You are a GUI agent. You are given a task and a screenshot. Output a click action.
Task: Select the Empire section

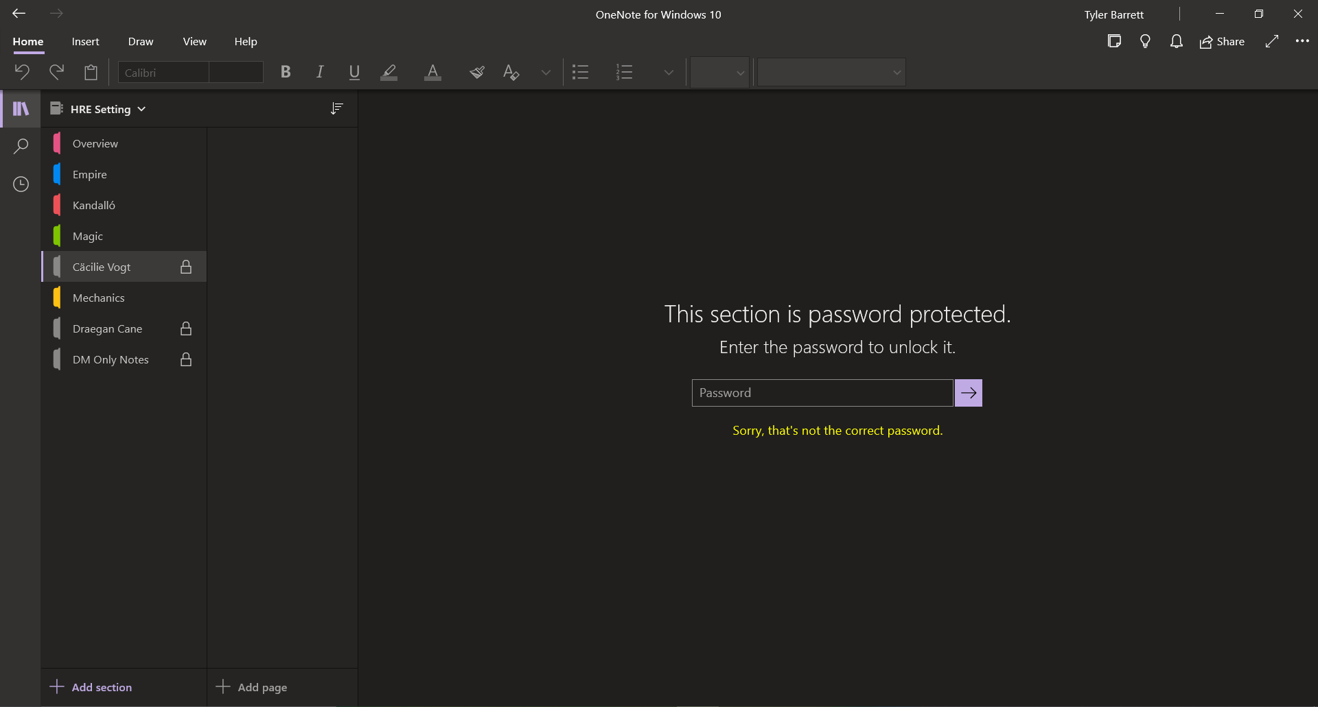tap(124, 174)
